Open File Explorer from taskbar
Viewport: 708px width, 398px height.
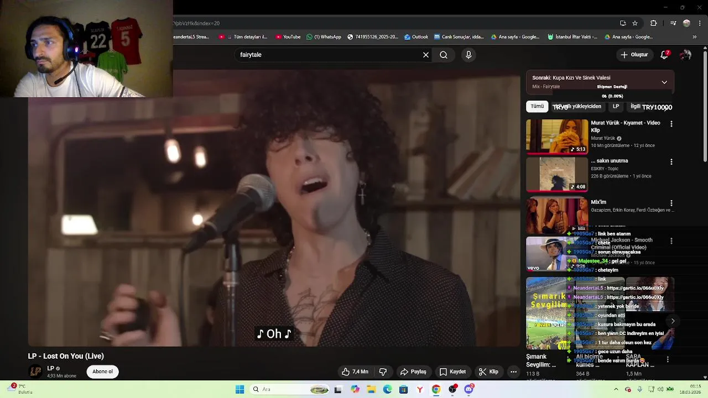(371, 389)
